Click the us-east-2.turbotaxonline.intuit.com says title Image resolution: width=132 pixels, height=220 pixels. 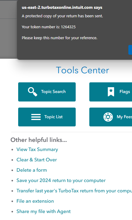click(62, 7)
